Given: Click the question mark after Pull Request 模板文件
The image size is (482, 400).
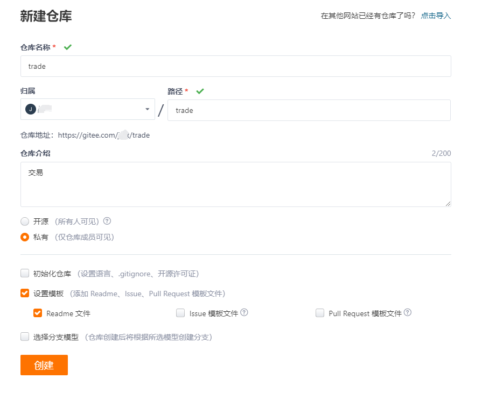Looking at the screenshot, I should tap(408, 312).
